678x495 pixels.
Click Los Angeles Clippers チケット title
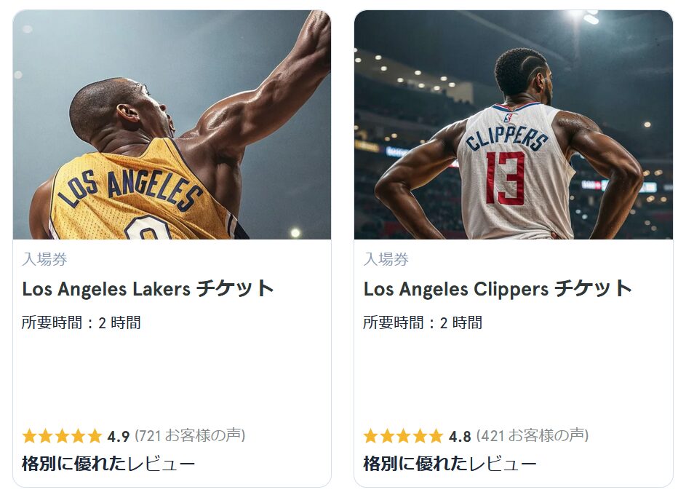coord(498,288)
